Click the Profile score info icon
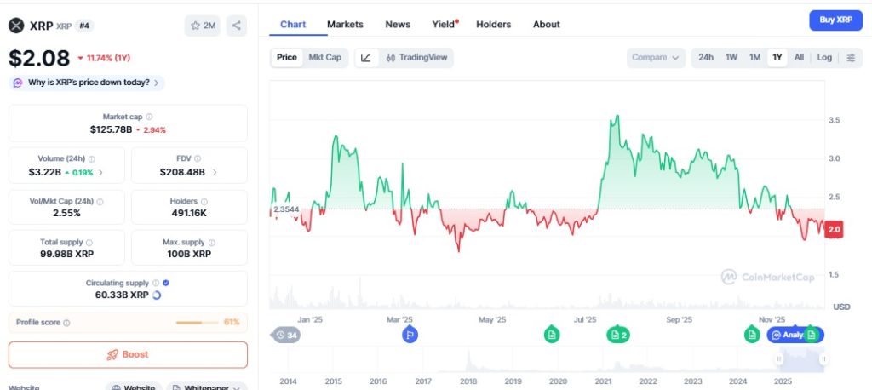 pos(66,323)
